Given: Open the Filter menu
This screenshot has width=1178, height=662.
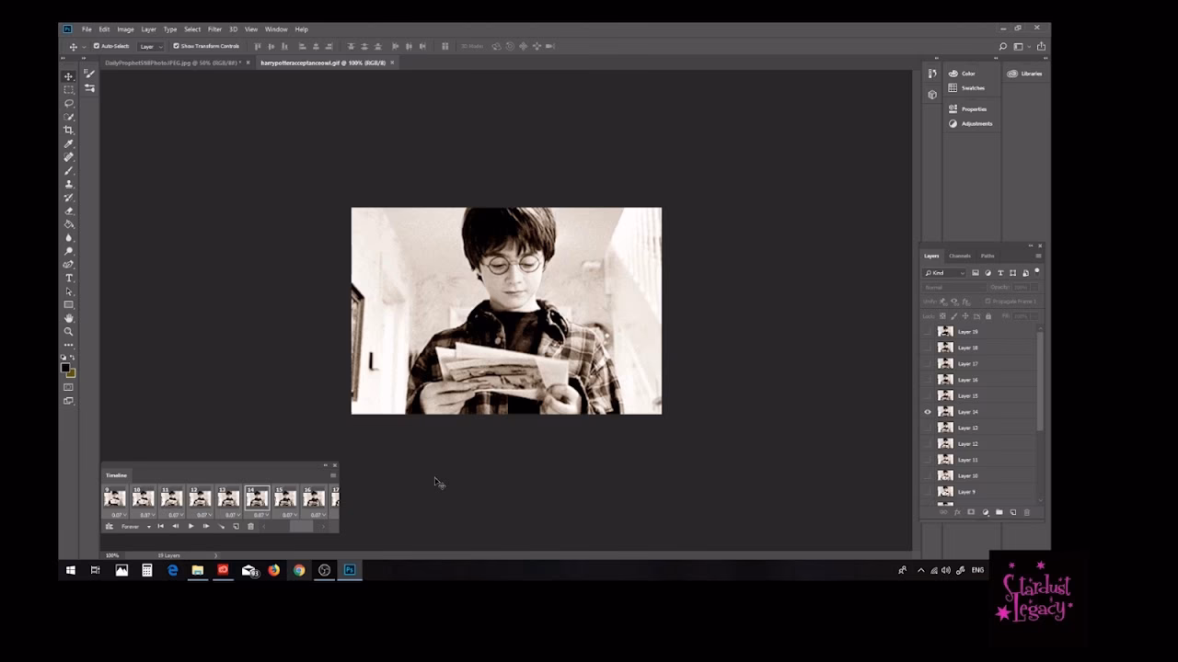Looking at the screenshot, I should (x=214, y=29).
